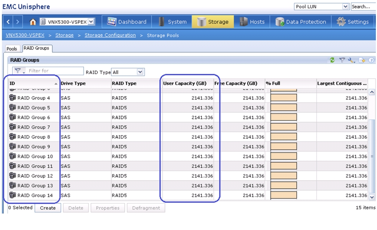Click the Settings gear icon
Screen dimensions: 377x230
(341, 21)
